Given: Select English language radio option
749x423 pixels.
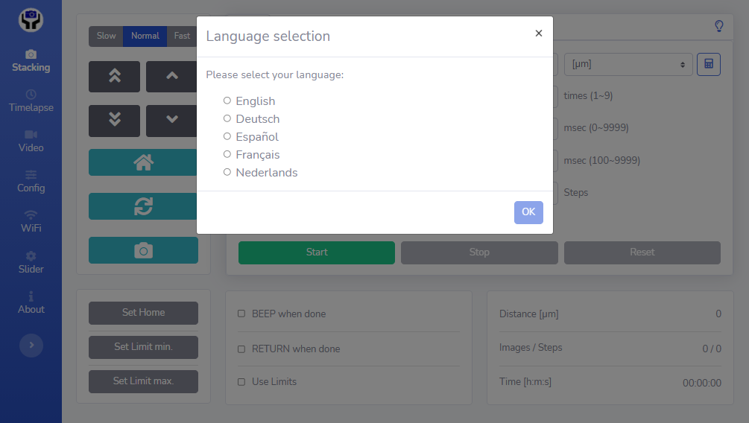Looking at the screenshot, I should click(227, 101).
